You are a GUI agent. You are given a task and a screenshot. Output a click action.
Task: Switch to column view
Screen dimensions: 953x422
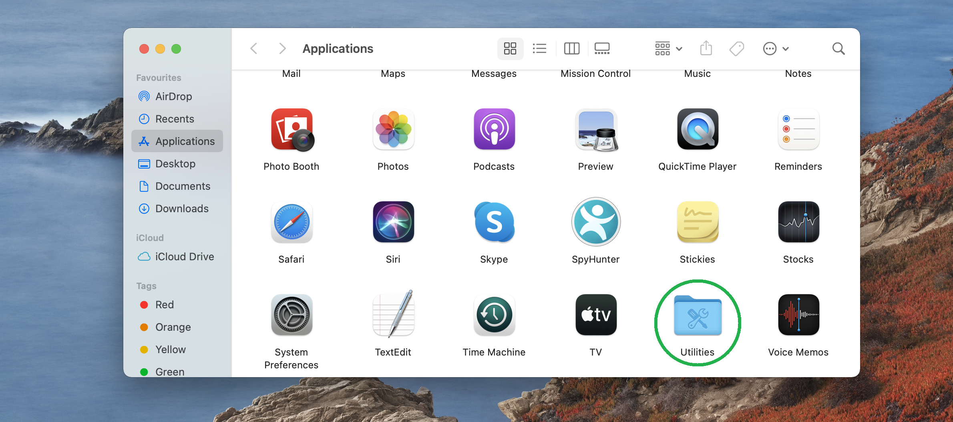pyautogui.click(x=571, y=49)
